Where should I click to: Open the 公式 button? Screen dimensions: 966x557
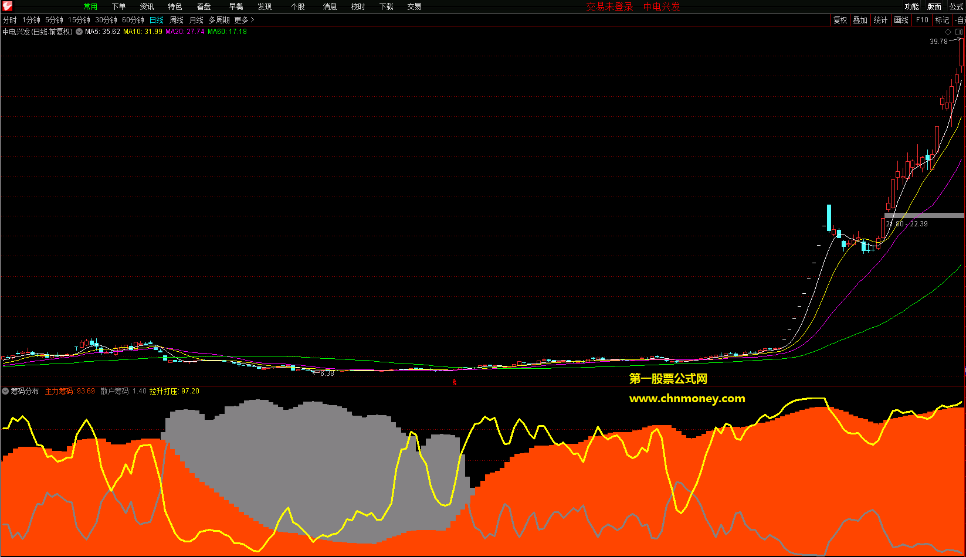click(956, 6)
